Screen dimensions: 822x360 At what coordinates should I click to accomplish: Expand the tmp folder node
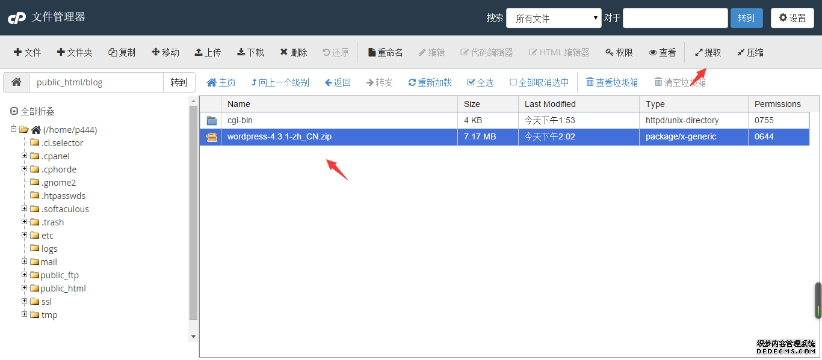pos(25,314)
